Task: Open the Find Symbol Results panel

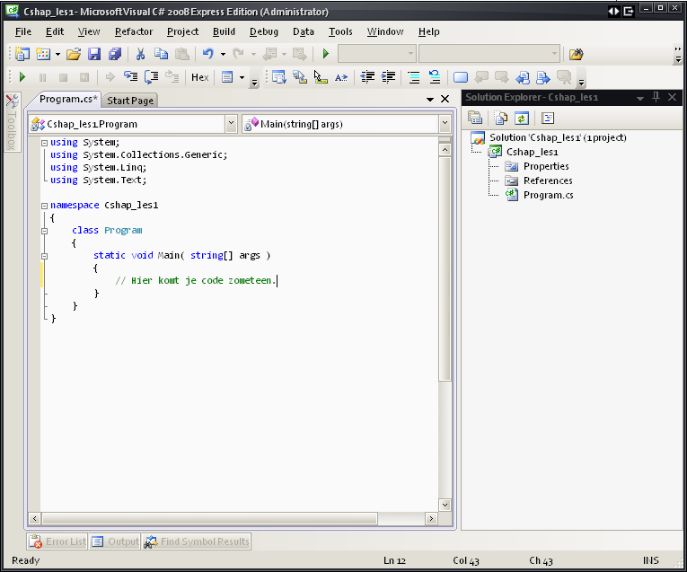Action: coord(197,541)
